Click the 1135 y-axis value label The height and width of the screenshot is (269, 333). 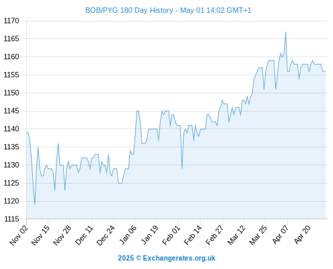pos(11,147)
